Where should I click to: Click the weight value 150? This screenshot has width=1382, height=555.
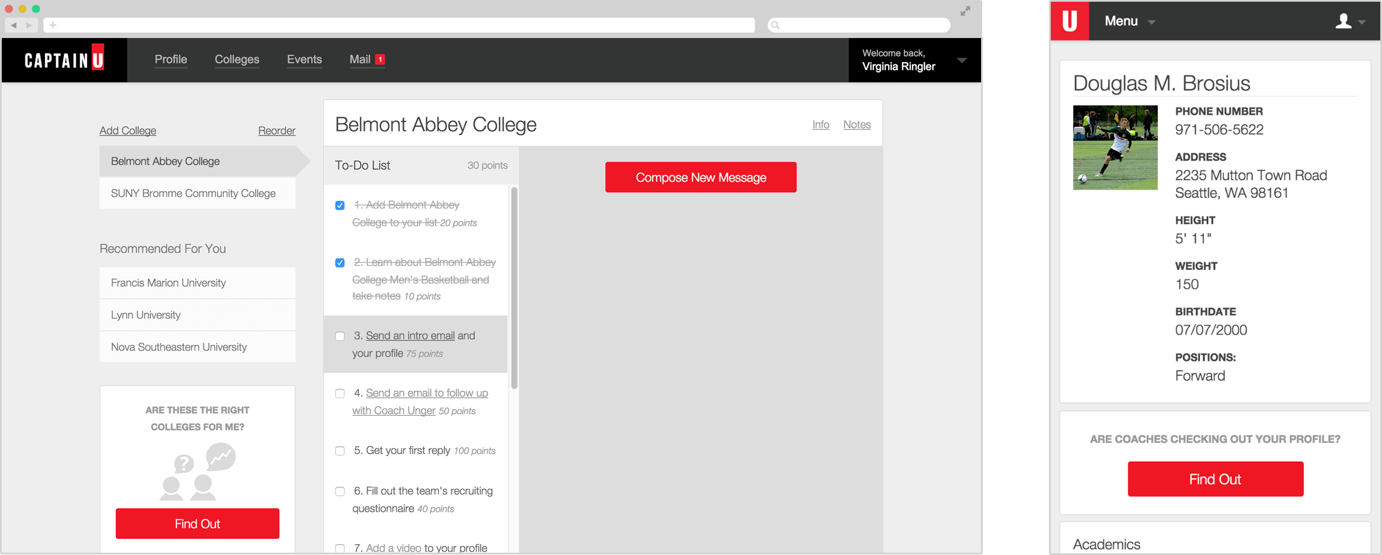1187,284
